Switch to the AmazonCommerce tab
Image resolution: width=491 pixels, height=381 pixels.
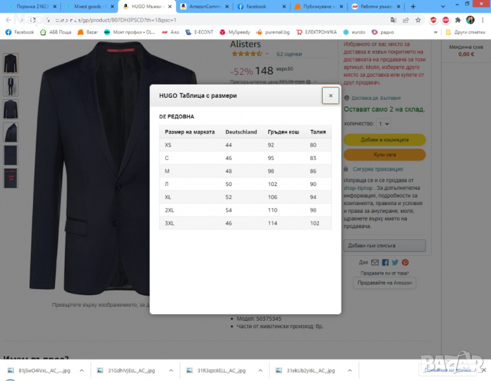coord(203,6)
